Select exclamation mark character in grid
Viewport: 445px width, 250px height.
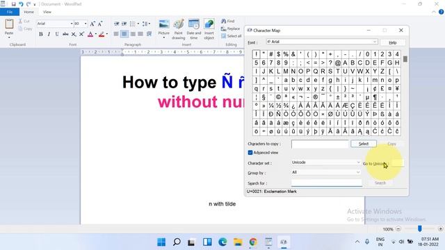coord(257,54)
